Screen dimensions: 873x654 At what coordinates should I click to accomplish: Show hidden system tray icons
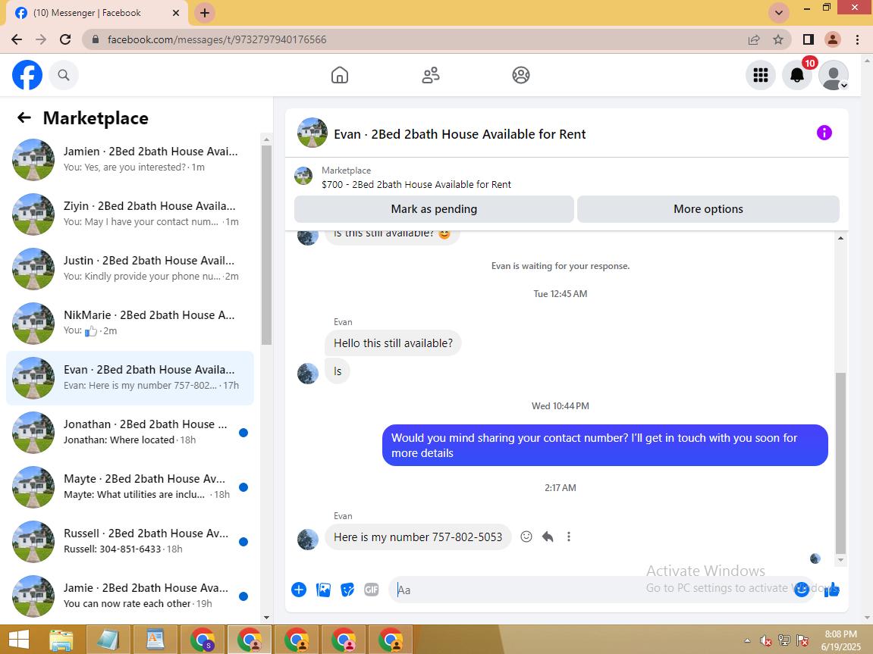[x=747, y=640]
